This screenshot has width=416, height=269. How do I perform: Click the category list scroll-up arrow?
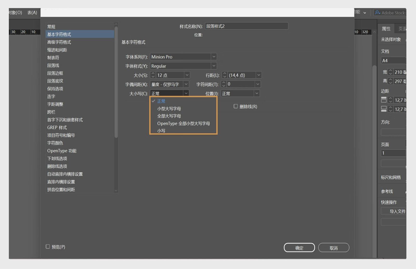coord(116,24)
